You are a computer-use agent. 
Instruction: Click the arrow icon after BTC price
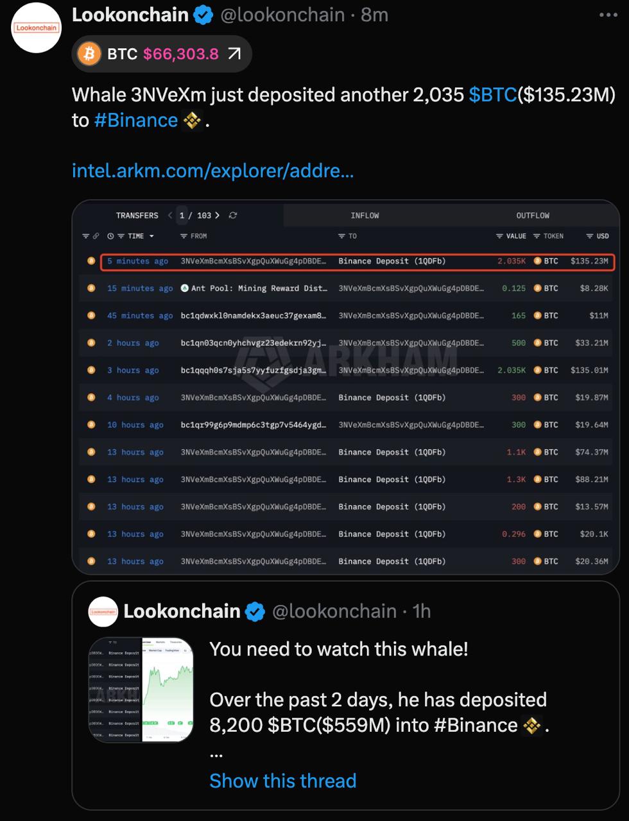(x=235, y=54)
